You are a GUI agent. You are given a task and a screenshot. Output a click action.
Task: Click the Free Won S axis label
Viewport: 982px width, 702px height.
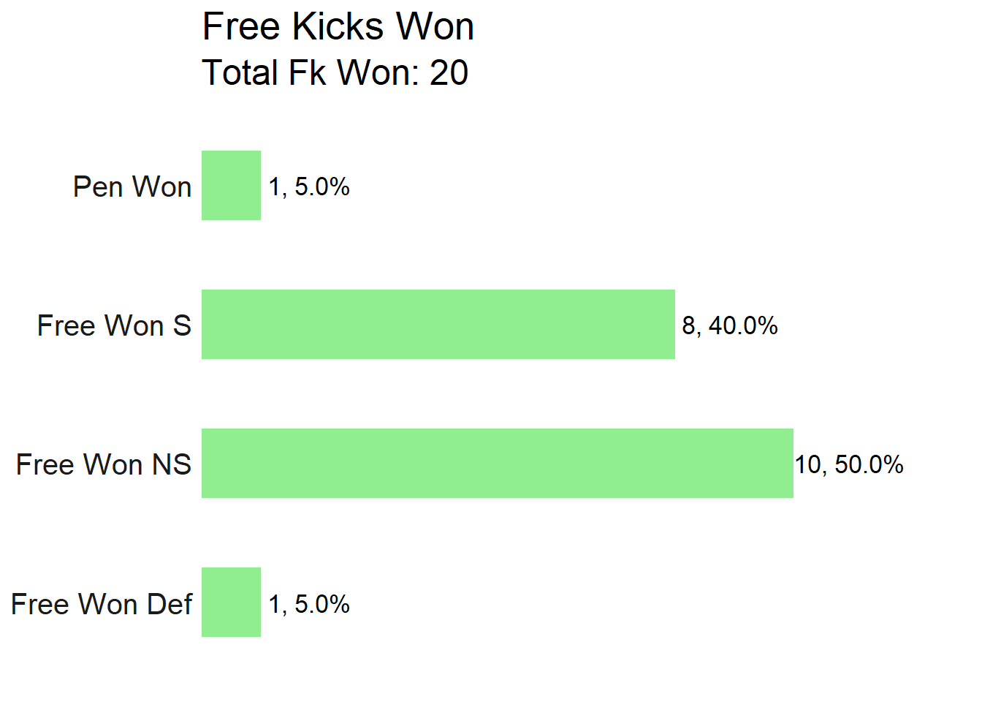coord(114,326)
